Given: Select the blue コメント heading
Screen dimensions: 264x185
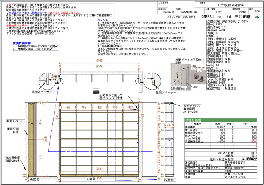Looking at the screenshot, I should click(103, 20).
